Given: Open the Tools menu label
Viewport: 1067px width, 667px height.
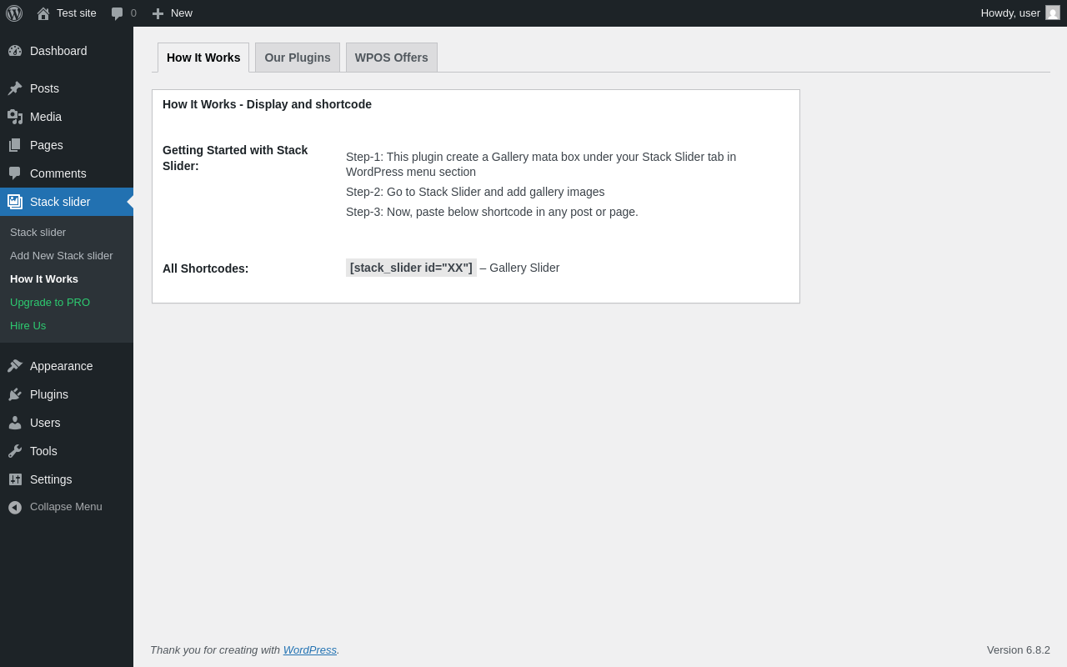Looking at the screenshot, I should [43, 451].
